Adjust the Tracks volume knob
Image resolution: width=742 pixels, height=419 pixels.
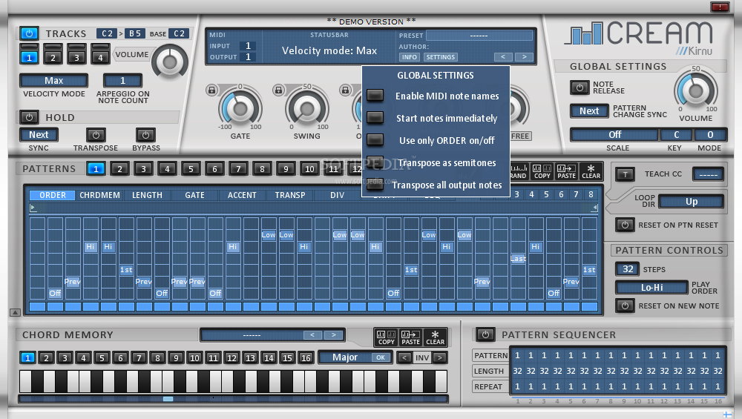tap(169, 62)
